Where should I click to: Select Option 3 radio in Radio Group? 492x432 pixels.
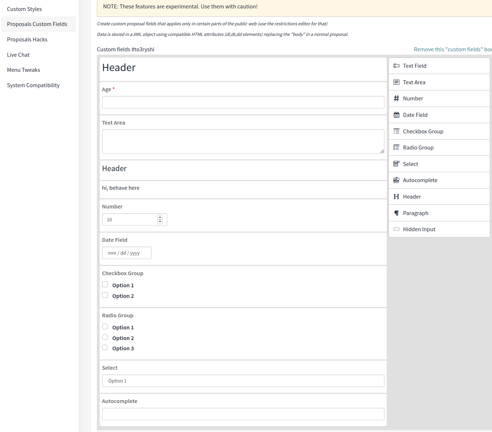click(105, 347)
